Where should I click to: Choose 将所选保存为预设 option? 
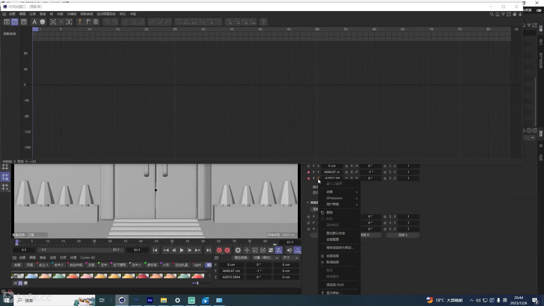pyautogui.click(x=339, y=248)
